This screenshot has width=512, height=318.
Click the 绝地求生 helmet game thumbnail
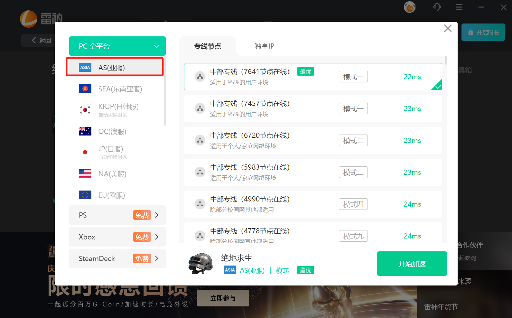[x=201, y=263]
